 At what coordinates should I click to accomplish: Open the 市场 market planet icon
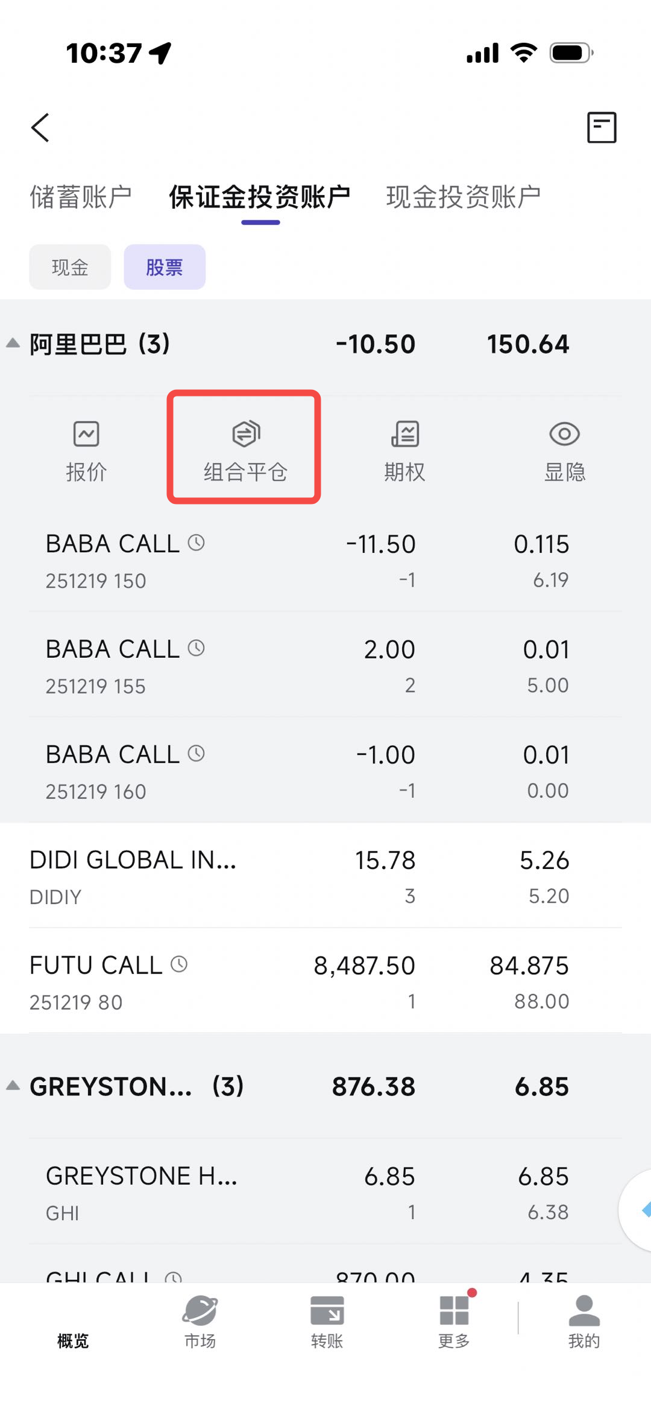click(x=200, y=1322)
